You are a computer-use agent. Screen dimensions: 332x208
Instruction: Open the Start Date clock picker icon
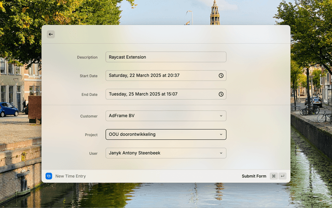pos(221,75)
